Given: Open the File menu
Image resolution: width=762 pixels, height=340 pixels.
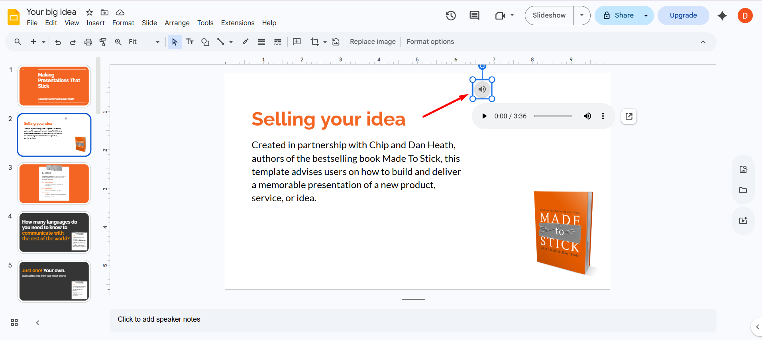Looking at the screenshot, I should pos(32,23).
